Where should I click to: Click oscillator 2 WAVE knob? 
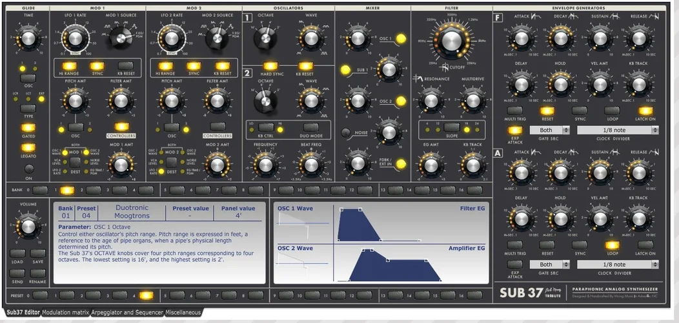(311, 100)
